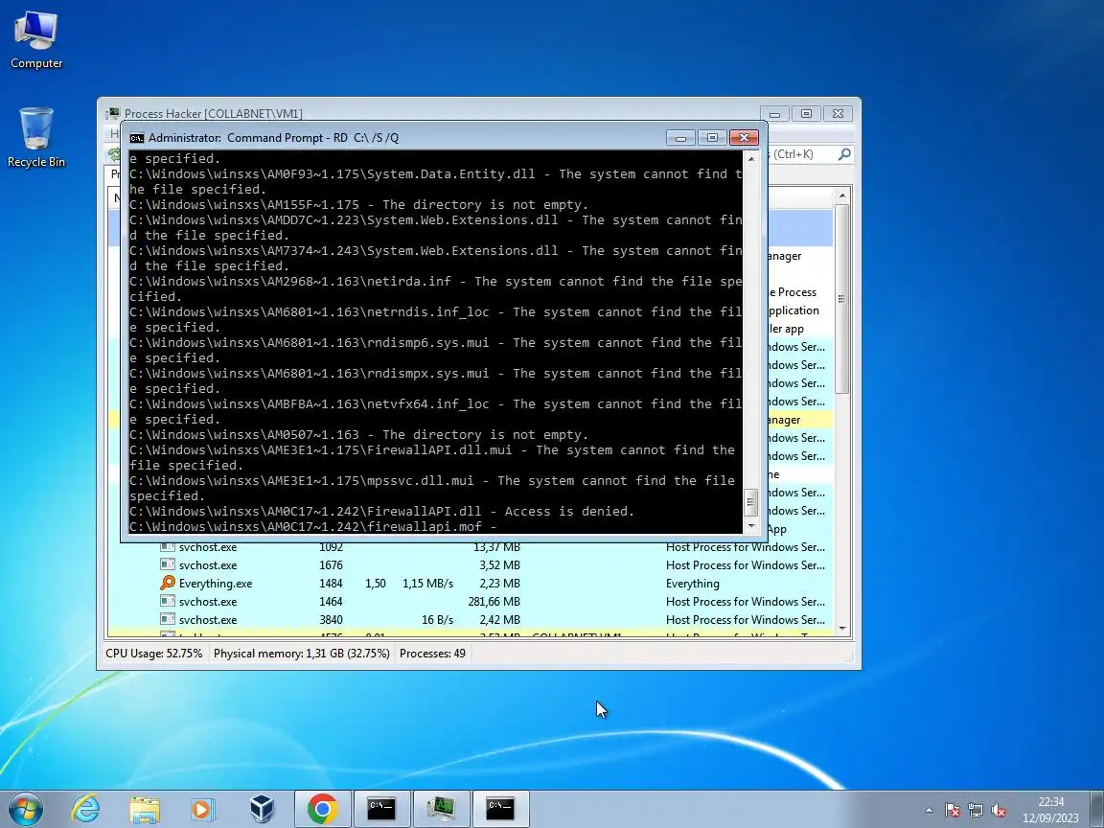Click down arrow of Process Hacker list scrollbar
The width and height of the screenshot is (1104, 828).
(842, 629)
